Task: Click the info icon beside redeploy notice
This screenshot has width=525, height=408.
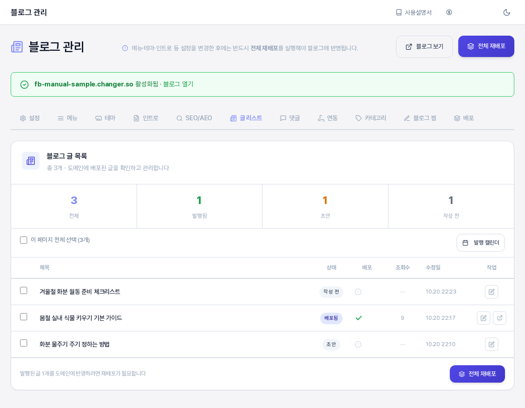Action: (x=125, y=48)
